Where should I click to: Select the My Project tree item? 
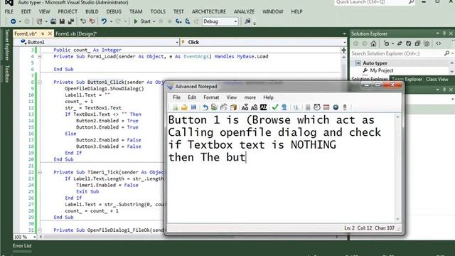(x=382, y=70)
